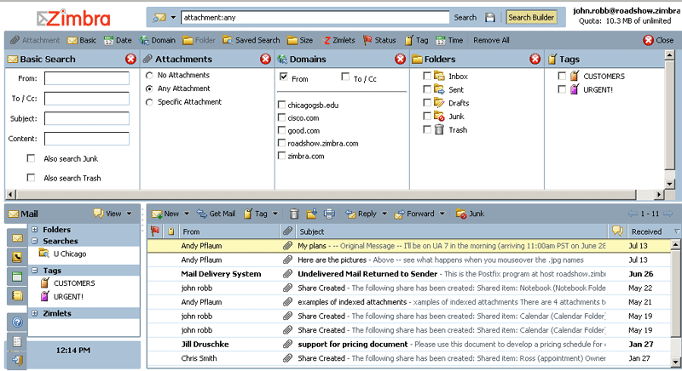Click the Help question mark icon in sidebar
The height and width of the screenshot is (371, 682).
tap(17, 322)
